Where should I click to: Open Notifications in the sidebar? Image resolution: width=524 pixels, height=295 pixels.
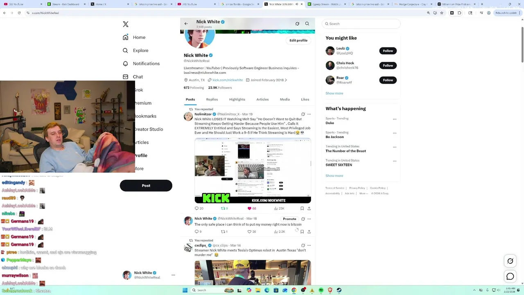click(x=141, y=64)
